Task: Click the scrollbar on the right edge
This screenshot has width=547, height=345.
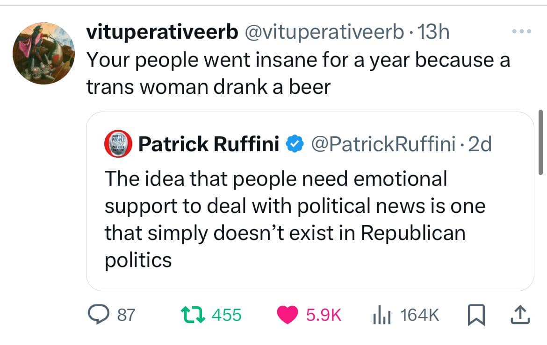Action: (540, 142)
